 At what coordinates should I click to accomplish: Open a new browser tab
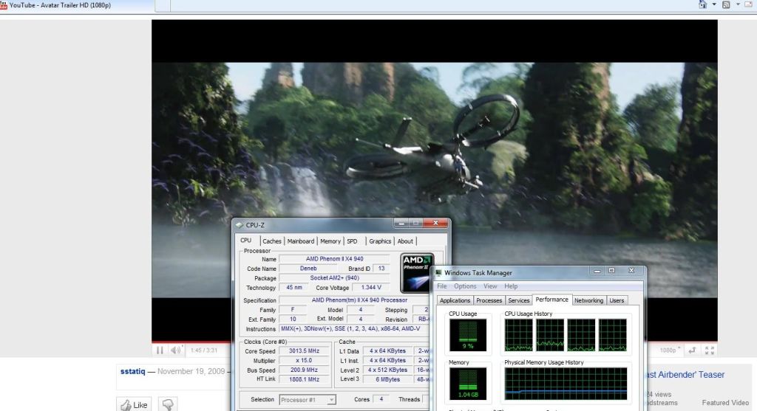coord(163,5)
